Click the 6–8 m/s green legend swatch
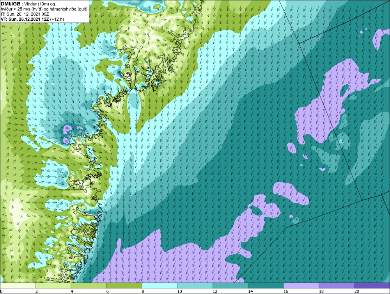 pyautogui.click(x=124, y=285)
